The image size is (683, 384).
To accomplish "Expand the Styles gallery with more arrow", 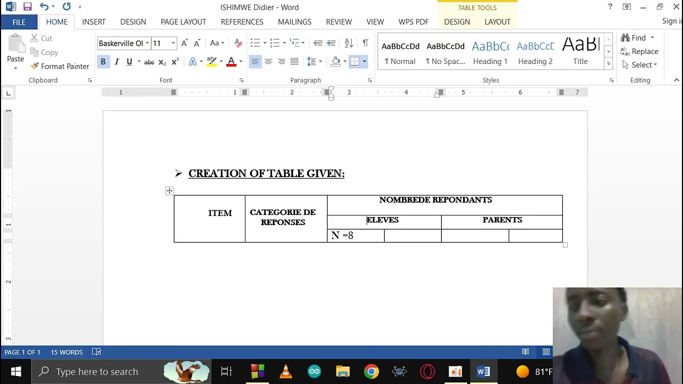I will point(608,63).
